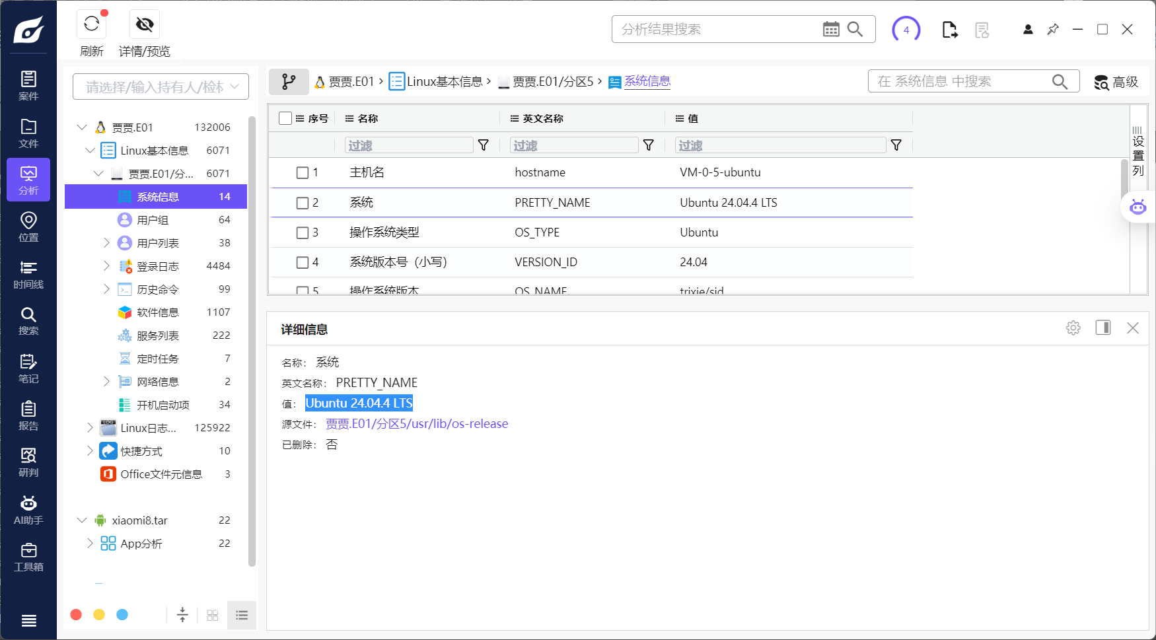The height and width of the screenshot is (640, 1156).
Task: Open the 贾贾.E01/分区5/usr/lib/os-release source link
Action: tap(417, 424)
